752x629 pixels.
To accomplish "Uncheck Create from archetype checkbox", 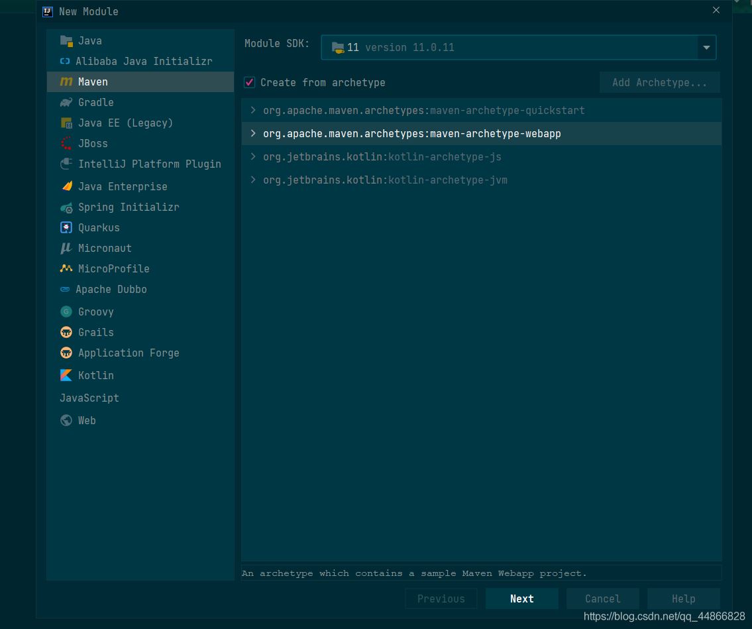I will point(250,82).
